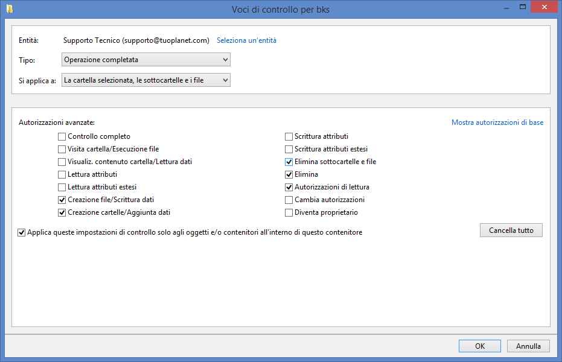
Task: Enable the Controllo completo checkbox
Action: click(x=62, y=136)
